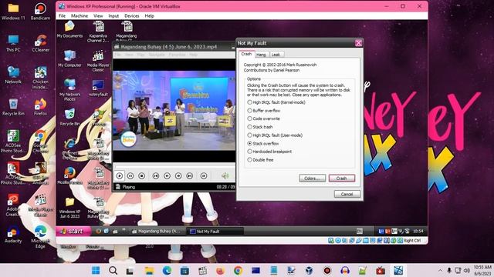The height and width of the screenshot is (277, 494).
Task: Open the Crash tab in Not My Fault
Action: click(246, 54)
